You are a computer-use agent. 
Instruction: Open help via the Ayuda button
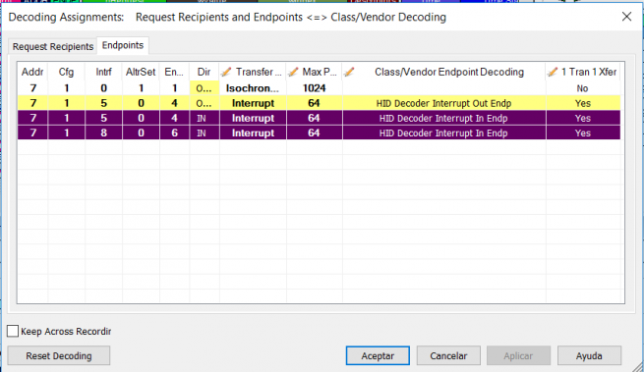(589, 355)
